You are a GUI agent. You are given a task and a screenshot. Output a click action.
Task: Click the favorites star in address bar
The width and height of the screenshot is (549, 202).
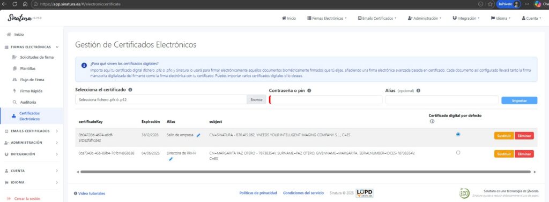tap(491, 4)
